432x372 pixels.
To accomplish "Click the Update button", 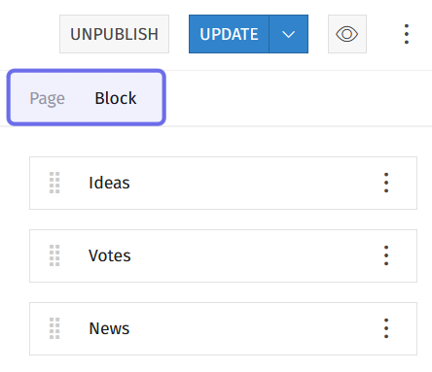I will [x=229, y=34].
